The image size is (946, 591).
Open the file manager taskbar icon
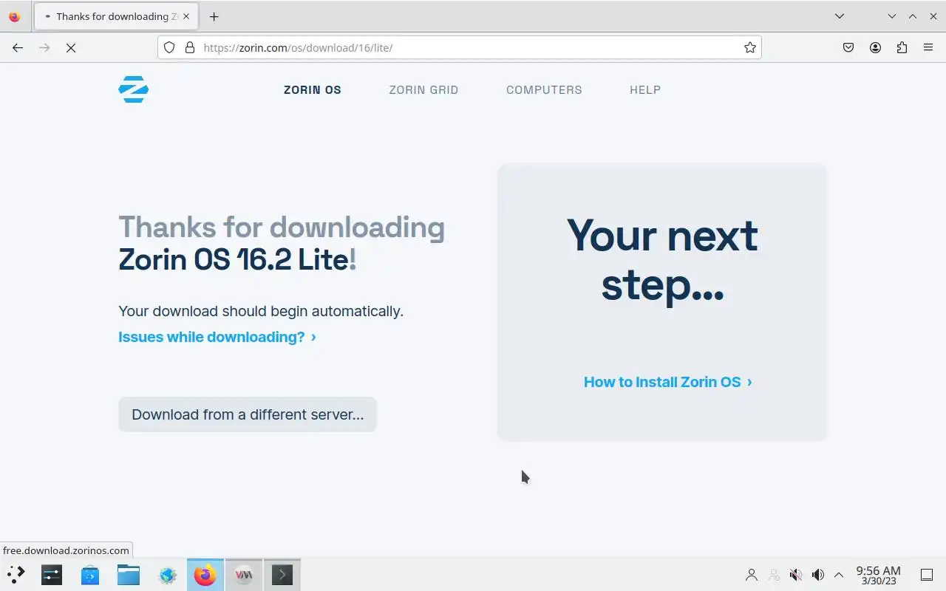tap(129, 574)
